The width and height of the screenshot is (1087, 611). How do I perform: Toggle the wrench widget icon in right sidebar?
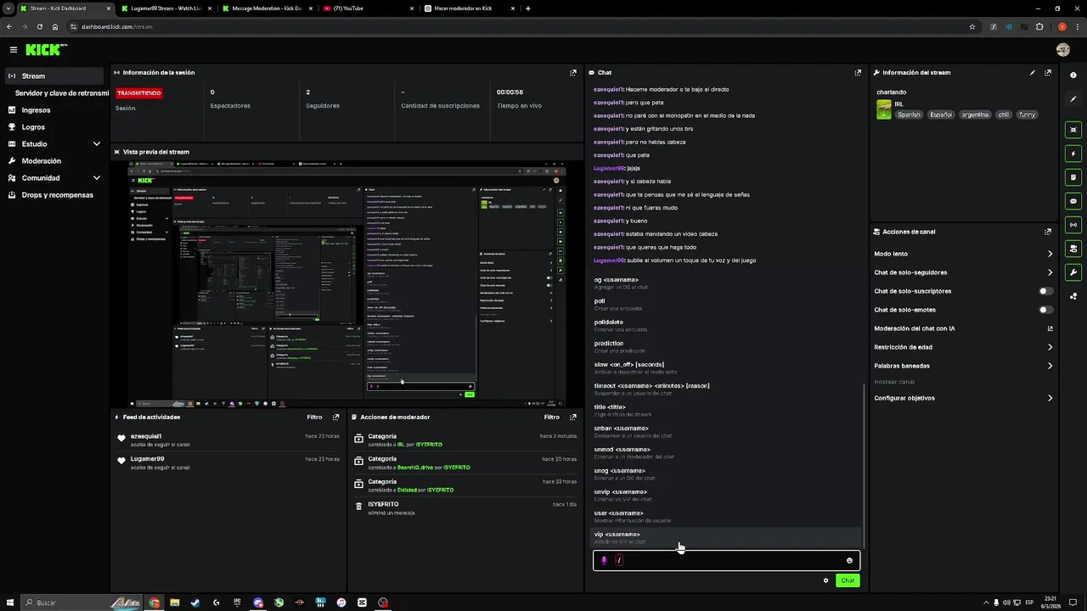click(1073, 272)
